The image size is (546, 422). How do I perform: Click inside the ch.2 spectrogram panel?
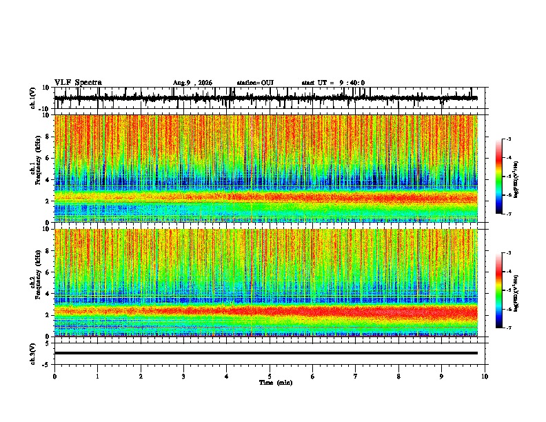tap(266, 283)
